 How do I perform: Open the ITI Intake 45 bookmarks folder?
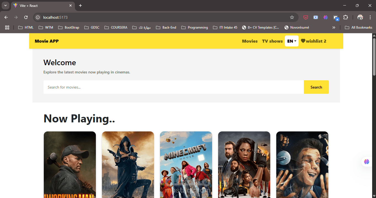coord(225,28)
